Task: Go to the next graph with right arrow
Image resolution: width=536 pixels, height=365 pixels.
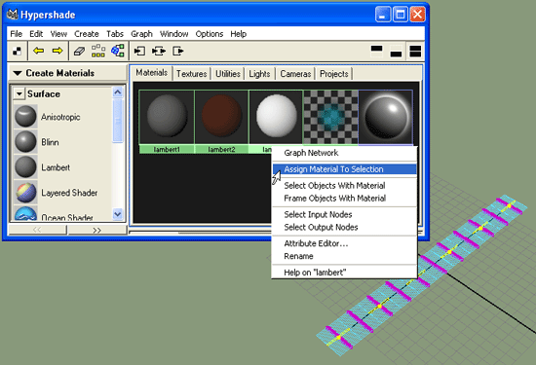Action: coord(57,51)
